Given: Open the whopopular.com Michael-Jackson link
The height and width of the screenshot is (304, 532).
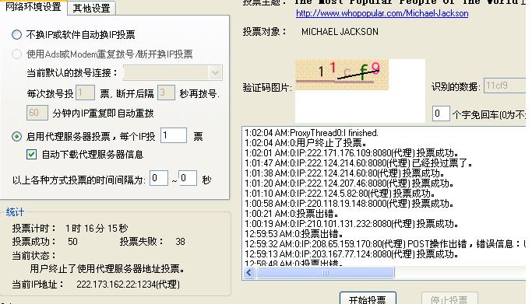Looking at the screenshot, I should pos(382,13).
